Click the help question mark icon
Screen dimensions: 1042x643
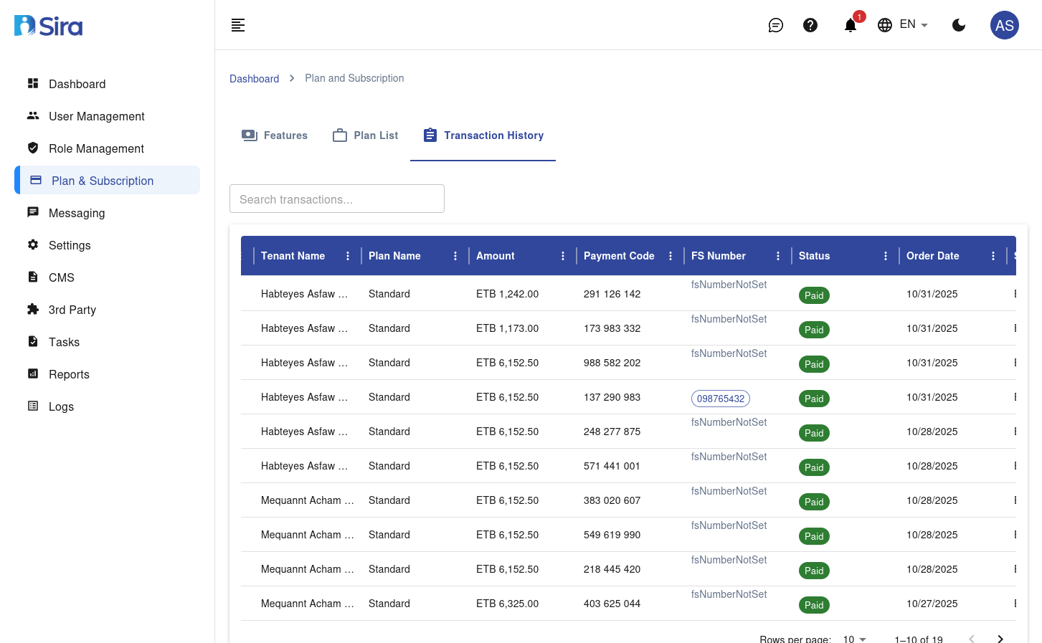pyautogui.click(x=810, y=25)
